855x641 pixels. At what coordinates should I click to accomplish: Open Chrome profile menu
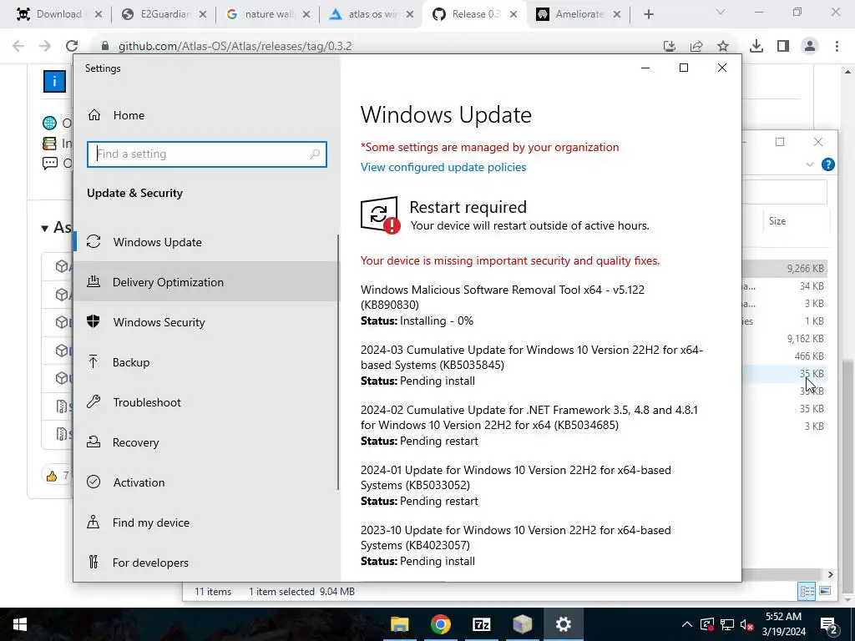pos(810,47)
